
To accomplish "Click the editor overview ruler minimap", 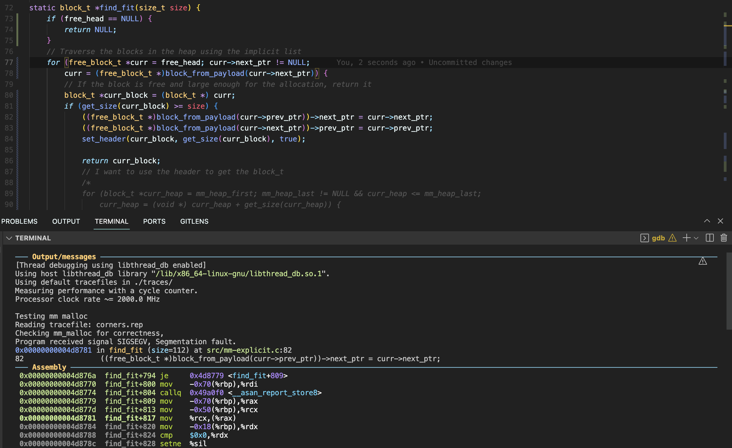I will pyautogui.click(x=727, y=91).
